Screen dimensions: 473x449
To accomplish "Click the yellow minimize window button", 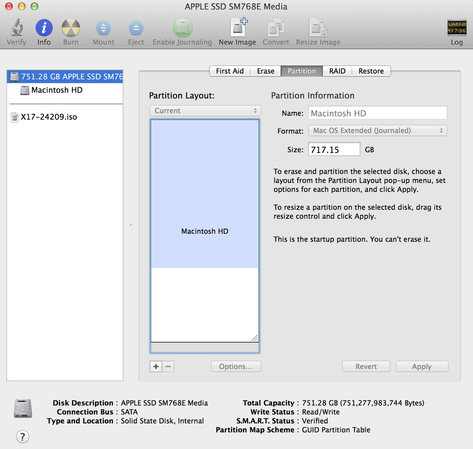I will (x=22, y=6).
